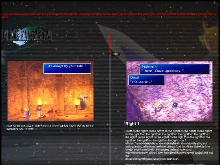Click the "Stuff on the rightff" paragraph
This screenshot has width=220, height=165.
coord(169,136)
